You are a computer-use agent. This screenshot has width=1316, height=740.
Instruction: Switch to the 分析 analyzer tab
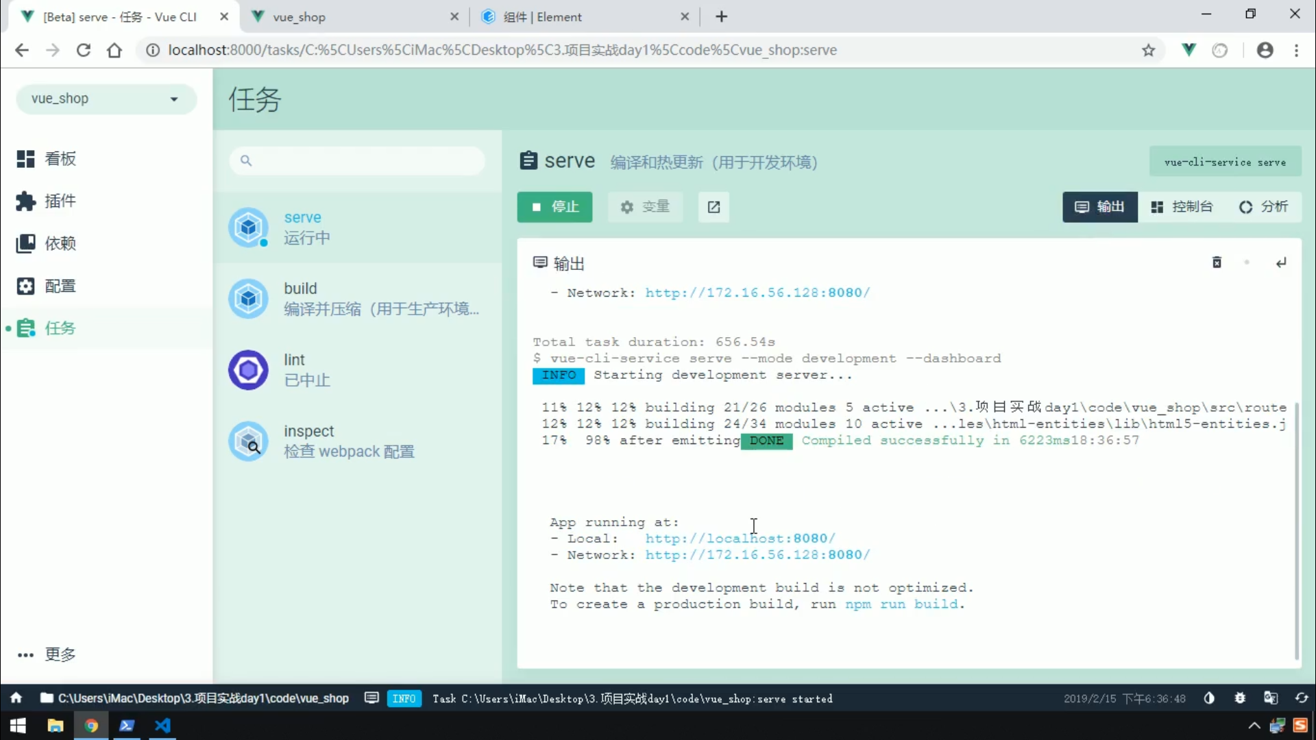pos(1263,207)
